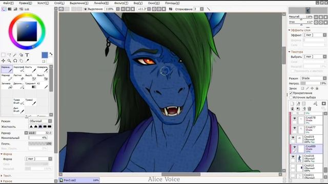Expand the Разное section
Image resolution: width=328 pixels, height=184 pixels.
coord(2,181)
